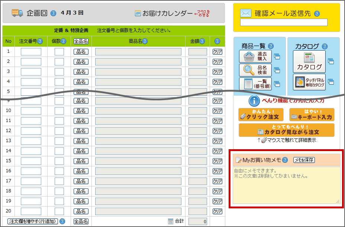Click help icon beside 商品一覧

tap(271, 46)
